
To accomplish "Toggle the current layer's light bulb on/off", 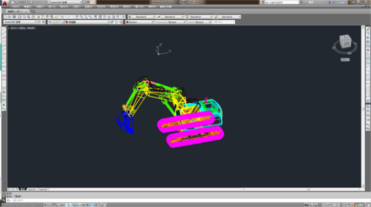I will tap(54, 22).
